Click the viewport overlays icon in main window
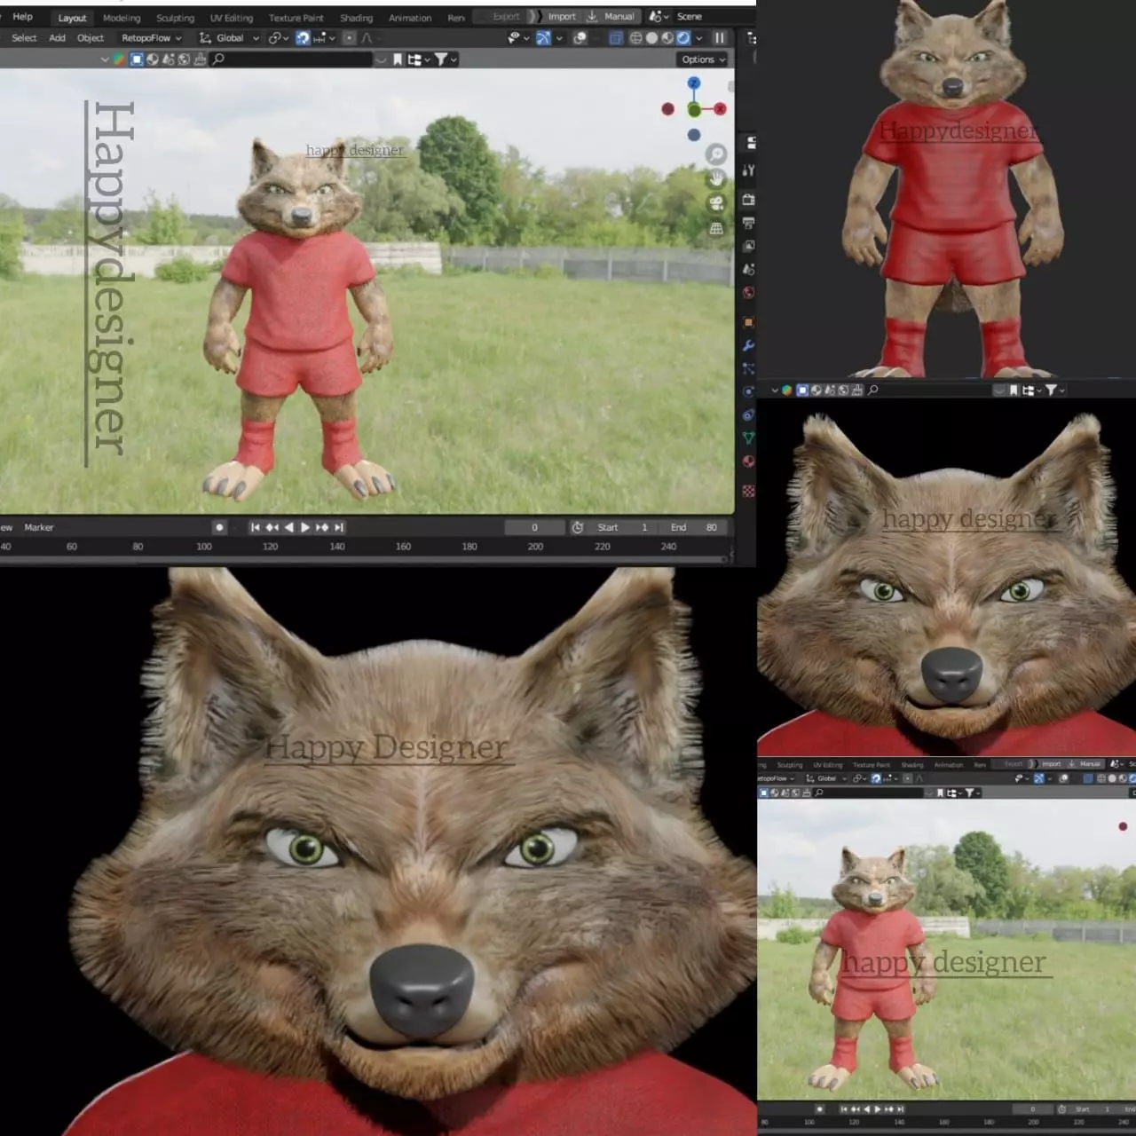This screenshot has height=1136, width=1136. 580,38
